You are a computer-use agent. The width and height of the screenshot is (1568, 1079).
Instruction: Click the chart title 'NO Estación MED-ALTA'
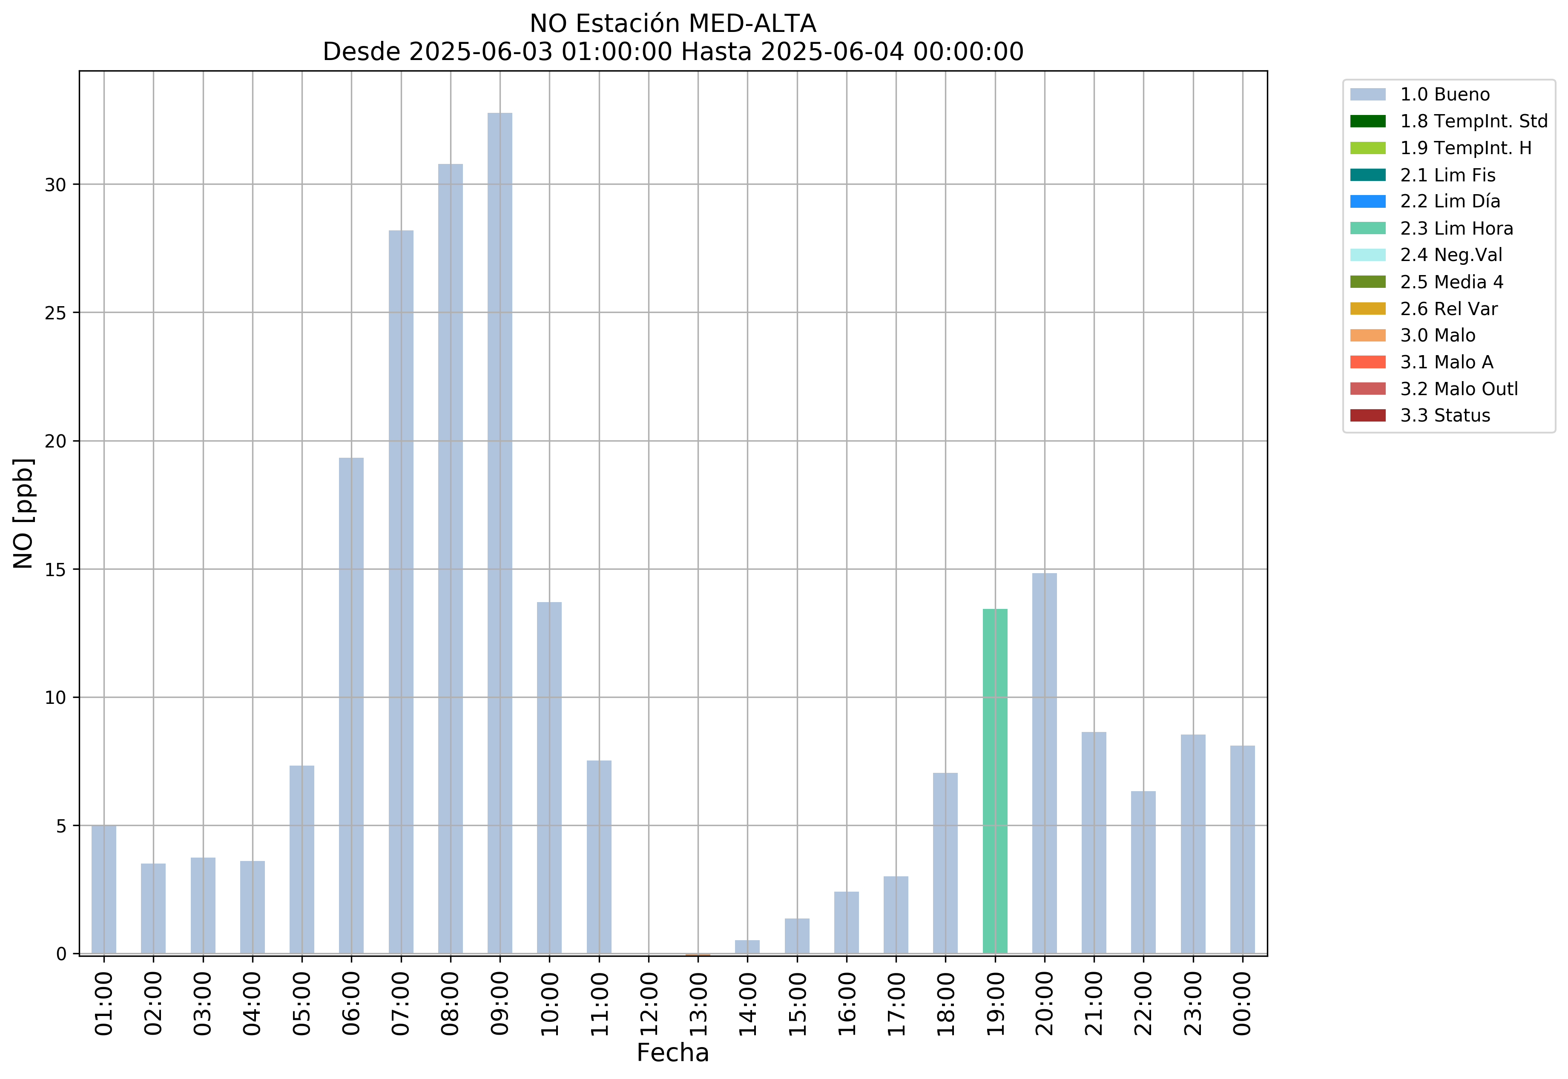point(673,24)
